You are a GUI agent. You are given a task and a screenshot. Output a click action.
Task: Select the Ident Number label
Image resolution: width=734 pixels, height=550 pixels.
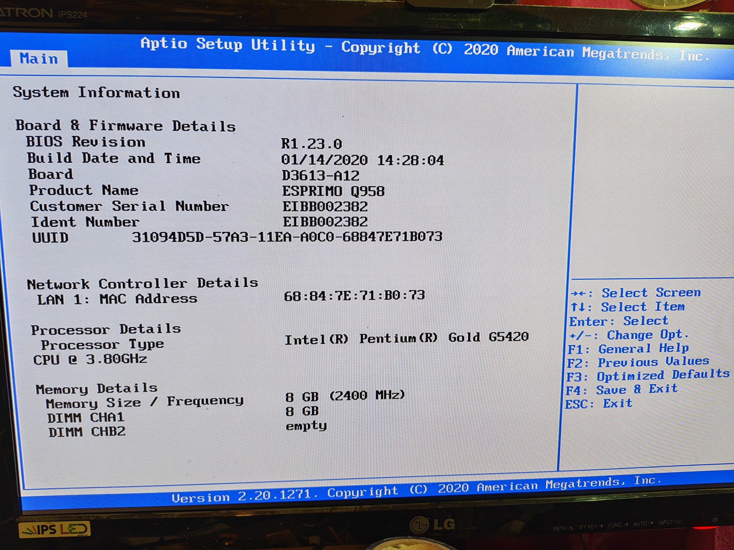(85, 222)
